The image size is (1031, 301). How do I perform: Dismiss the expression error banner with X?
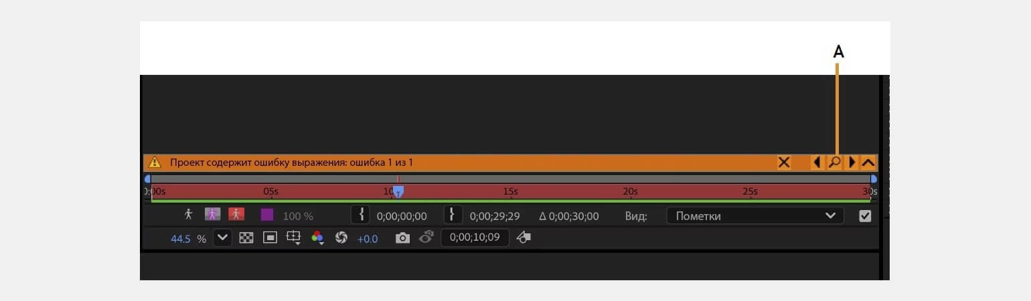click(784, 163)
